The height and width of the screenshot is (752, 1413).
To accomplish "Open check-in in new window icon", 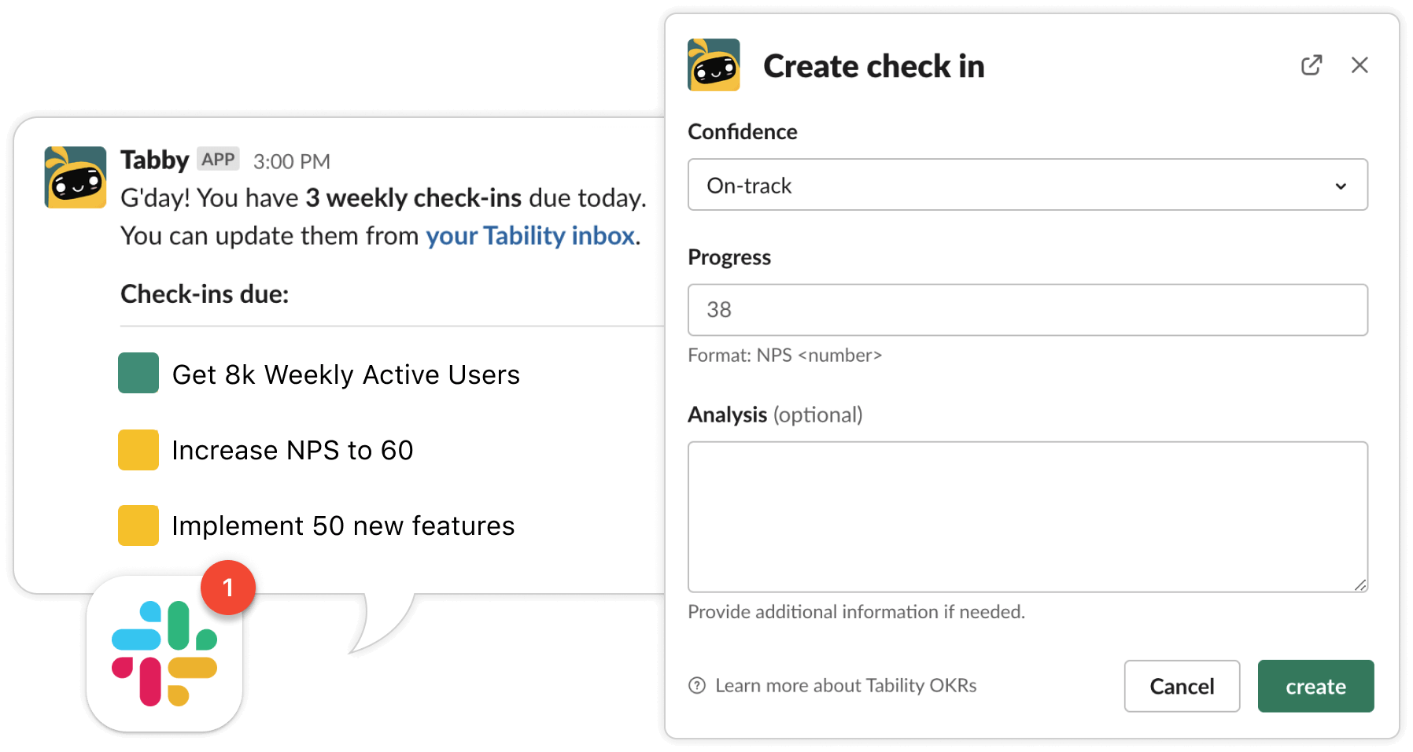I will click(1312, 65).
